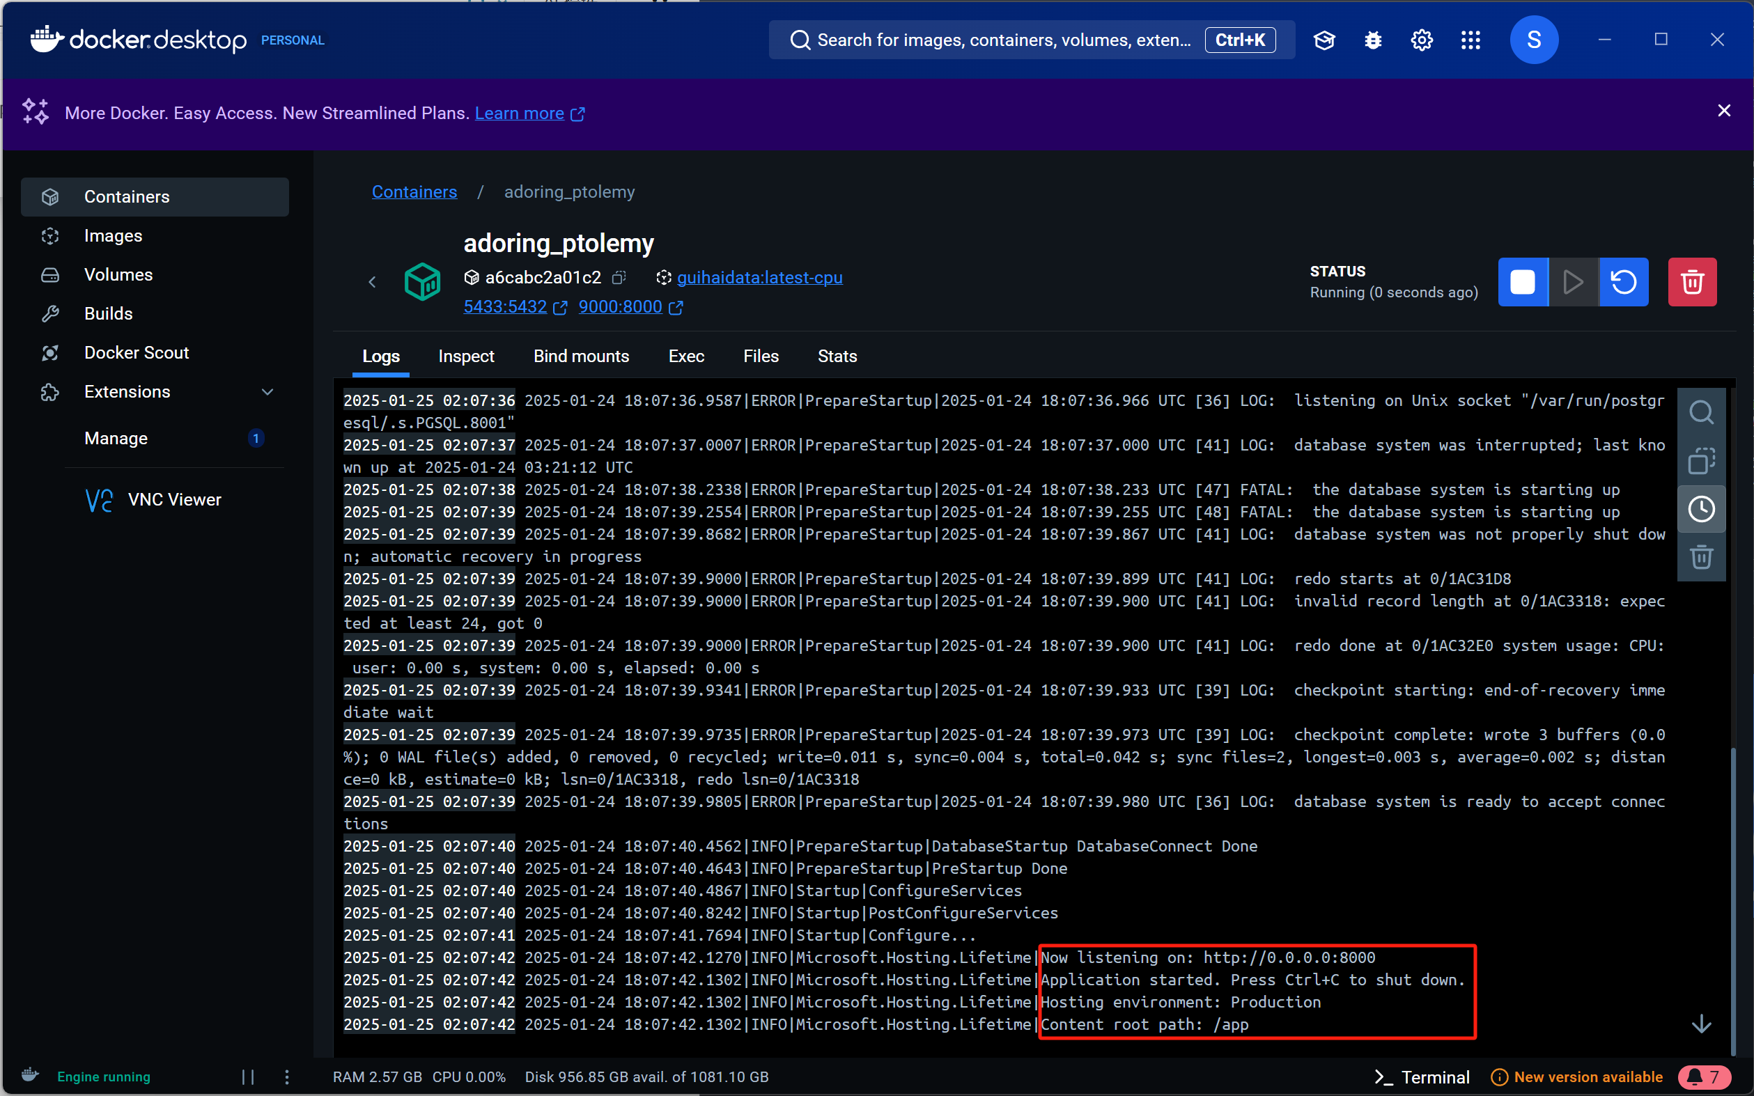
Task: Switch to the Logs tab
Action: [380, 357]
